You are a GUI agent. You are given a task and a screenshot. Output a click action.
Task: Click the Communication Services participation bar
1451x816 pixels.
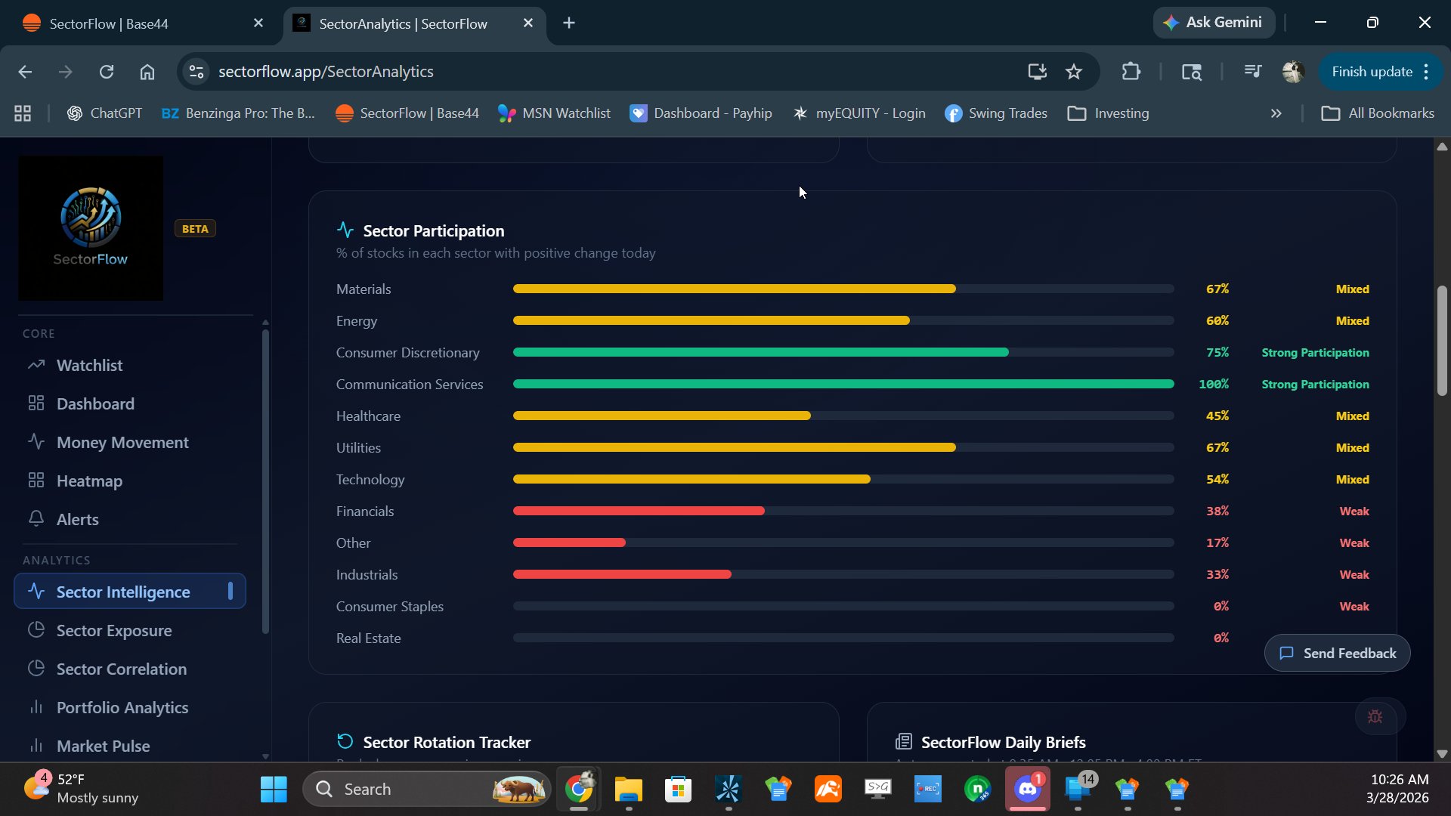pyautogui.click(x=843, y=385)
